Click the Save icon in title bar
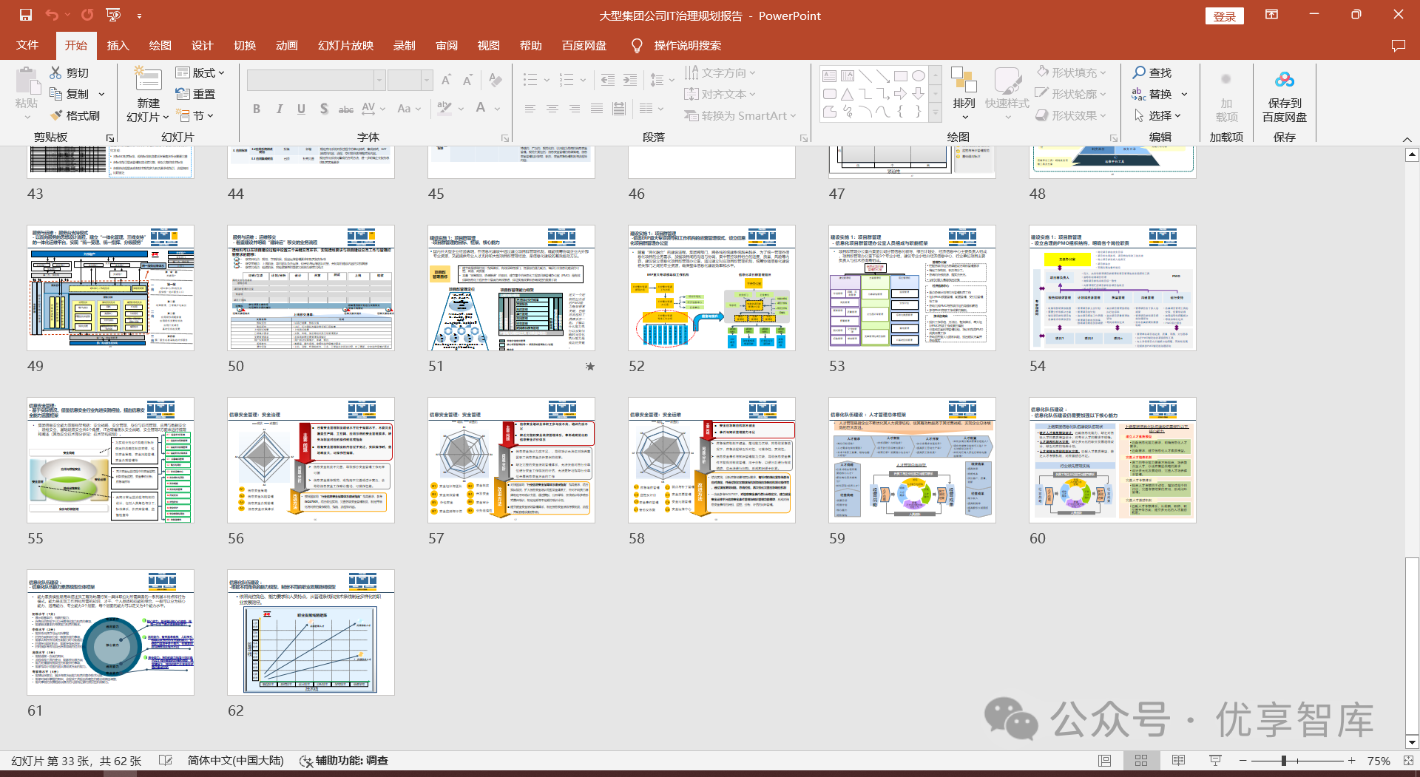This screenshot has width=1420, height=777. pyautogui.click(x=26, y=15)
